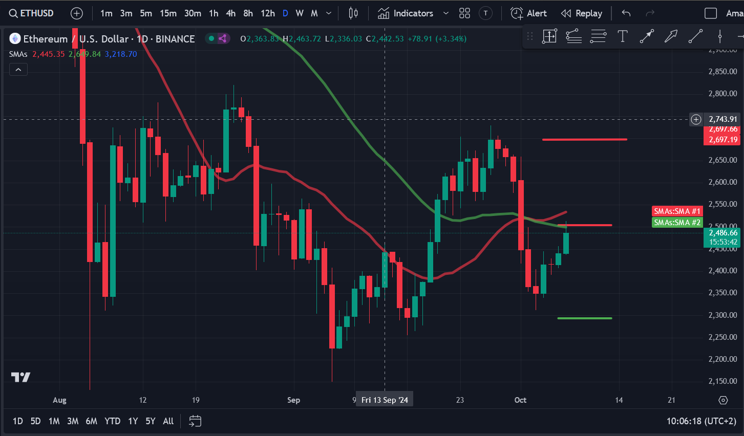
Task: Set date range to 5Y
Action: (150, 421)
